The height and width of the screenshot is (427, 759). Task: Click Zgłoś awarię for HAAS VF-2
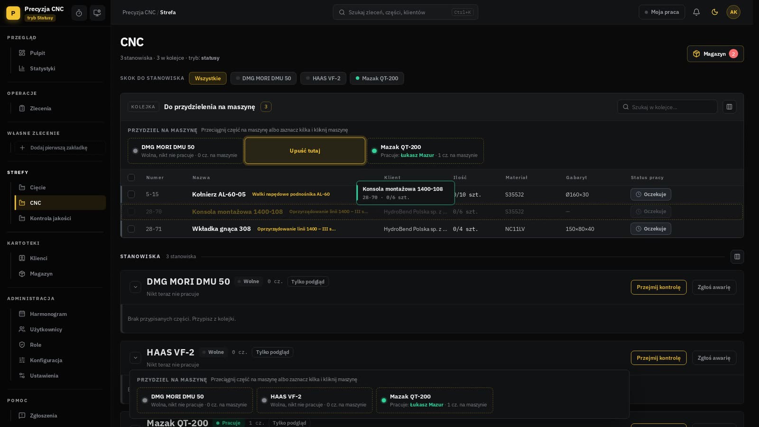click(x=714, y=358)
